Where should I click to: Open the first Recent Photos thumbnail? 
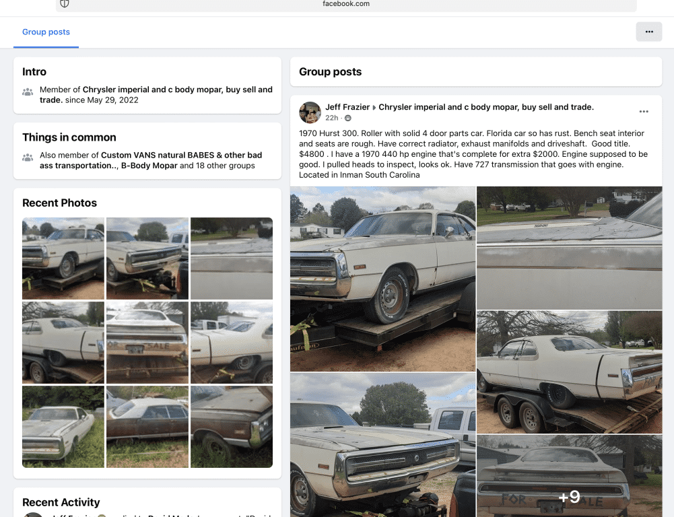tap(63, 258)
